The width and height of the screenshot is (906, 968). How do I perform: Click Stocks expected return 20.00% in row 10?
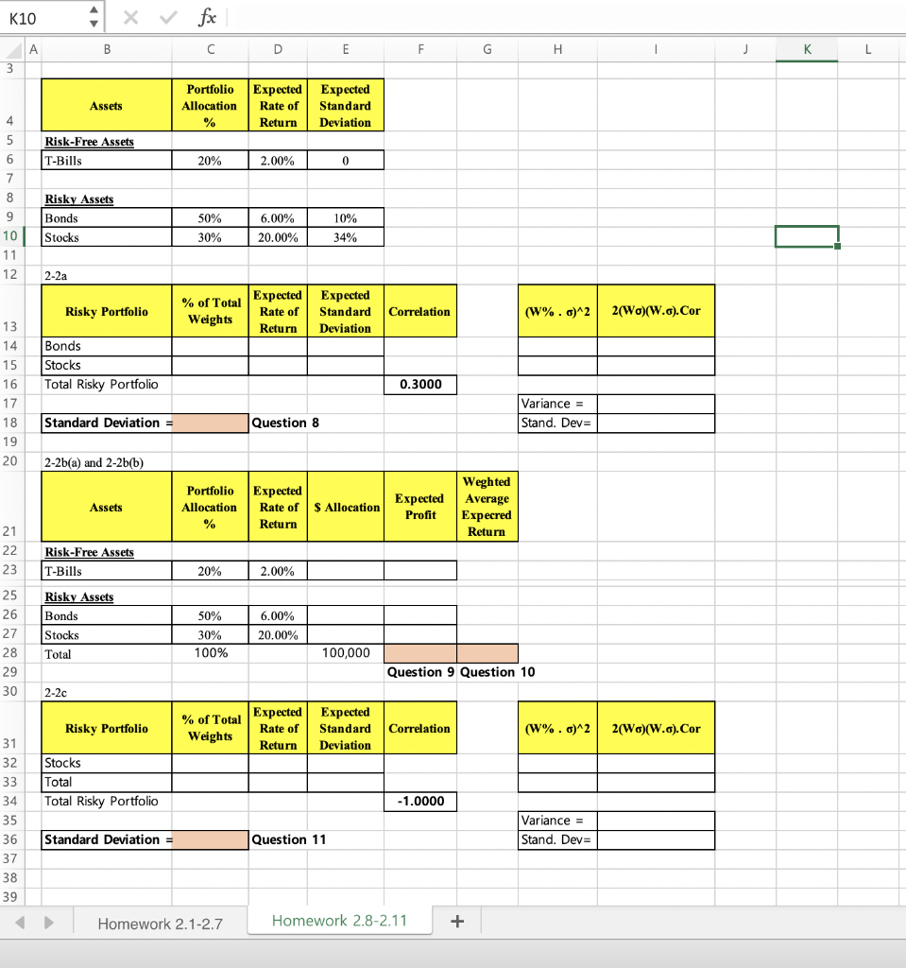pyautogui.click(x=278, y=237)
